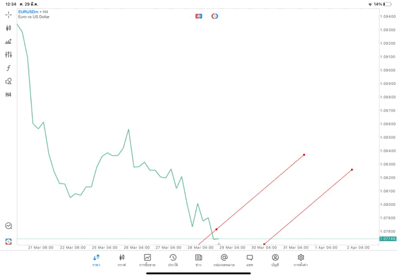
Task: Open the chart search icon in sidebar
Action: tap(9, 226)
